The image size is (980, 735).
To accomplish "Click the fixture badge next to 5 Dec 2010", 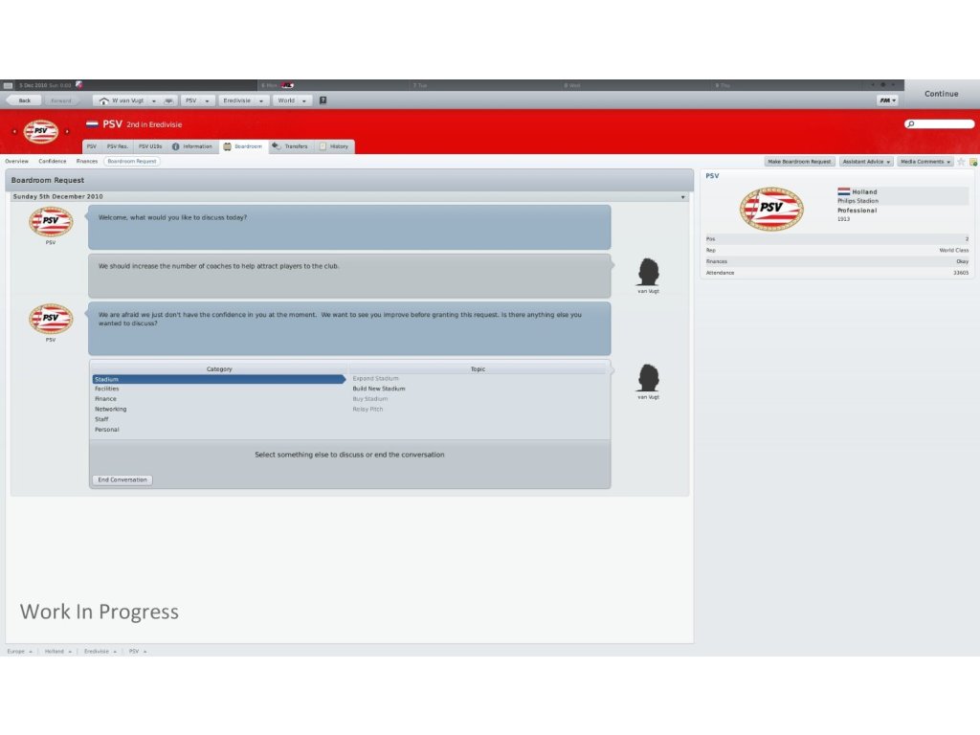I will pos(78,84).
